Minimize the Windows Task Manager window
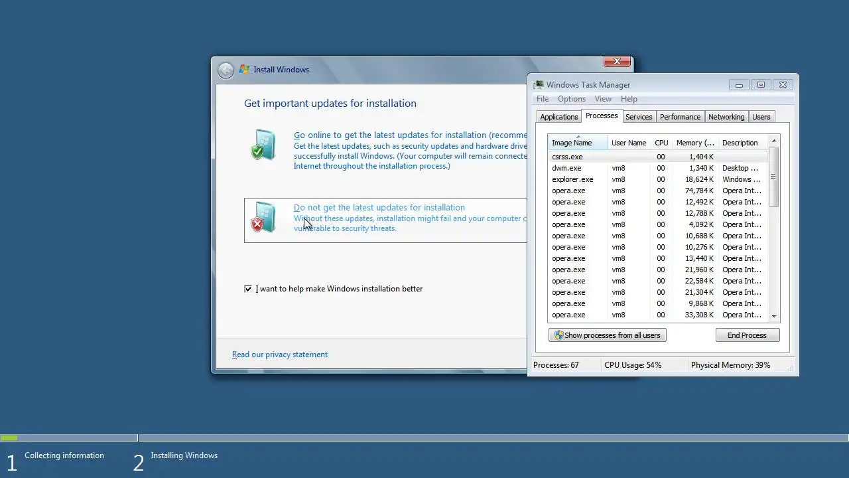The width and height of the screenshot is (849, 478). pos(739,85)
